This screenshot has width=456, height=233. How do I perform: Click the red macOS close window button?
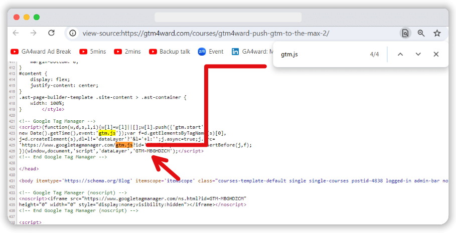click(17, 17)
